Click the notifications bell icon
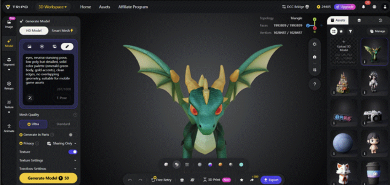Image resolution: width=390 pixels, height=185 pixels. (x=363, y=7)
